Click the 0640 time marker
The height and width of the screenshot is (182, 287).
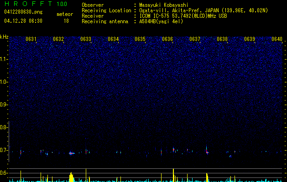click(277, 39)
